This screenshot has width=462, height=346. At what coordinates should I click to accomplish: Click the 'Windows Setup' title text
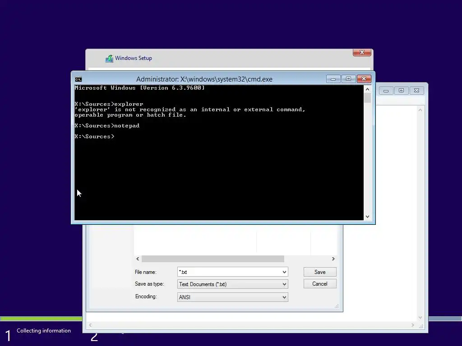pyautogui.click(x=134, y=58)
